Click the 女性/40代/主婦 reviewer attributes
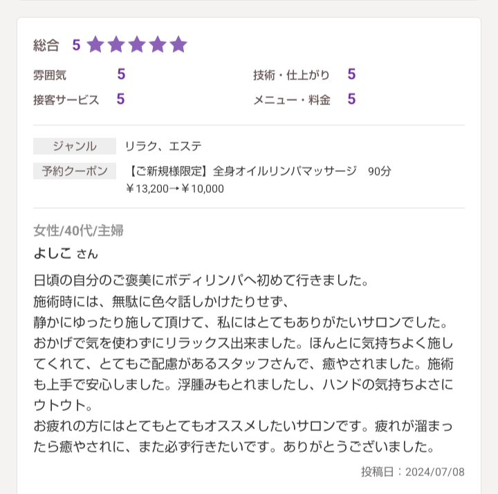This screenshot has width=498, height=494. [x=78, y=231]
